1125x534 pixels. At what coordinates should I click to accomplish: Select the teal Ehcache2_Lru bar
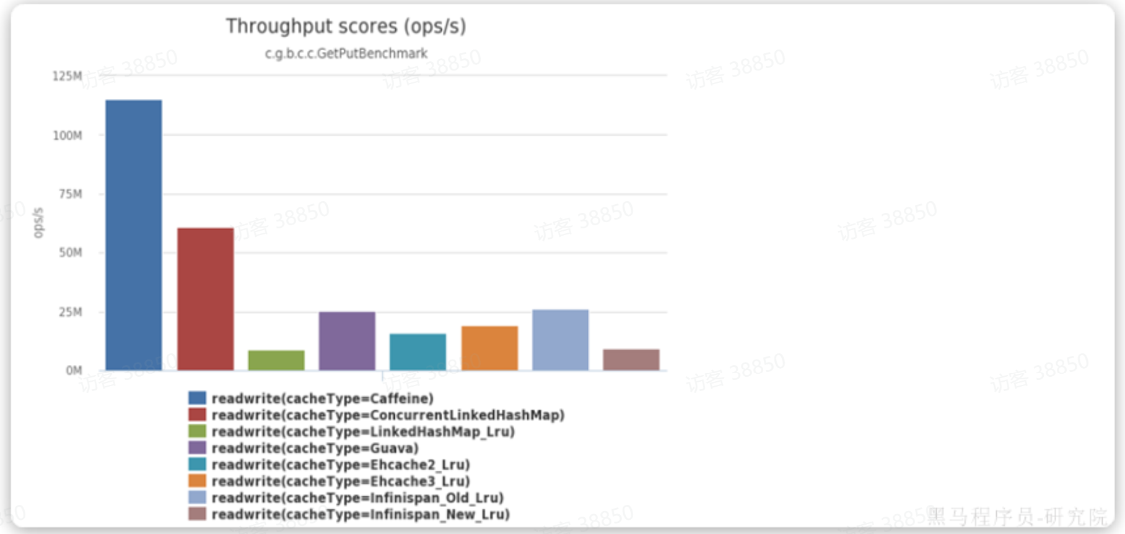[x=418, y=352]
